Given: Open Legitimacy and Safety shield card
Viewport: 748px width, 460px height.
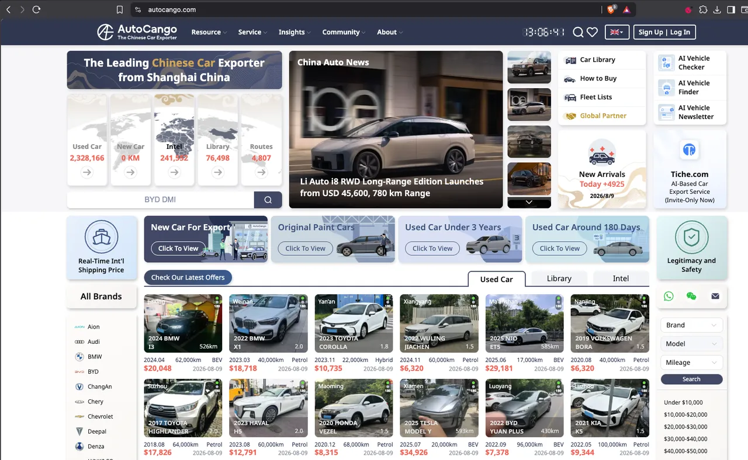Looking at the screenshot, I should click(x=691, y=248).
